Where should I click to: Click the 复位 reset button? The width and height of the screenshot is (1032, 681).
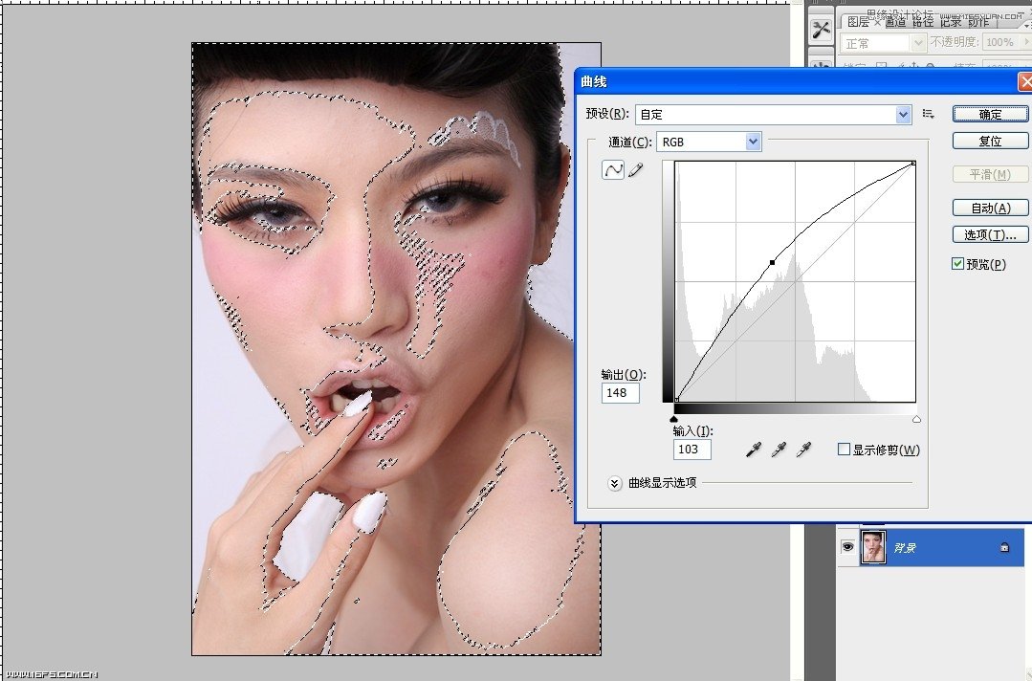click(990, 141)
